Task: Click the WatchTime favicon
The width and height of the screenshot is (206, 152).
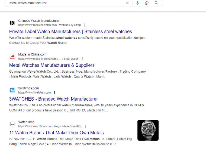Action: coord(12,124)
